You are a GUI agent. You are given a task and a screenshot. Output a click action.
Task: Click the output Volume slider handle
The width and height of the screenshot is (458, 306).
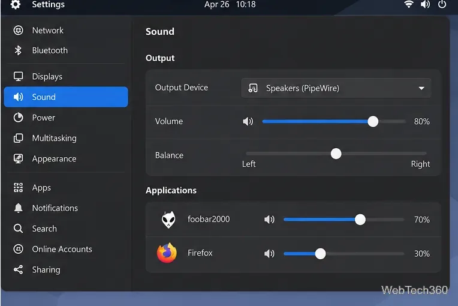(373, 121)
